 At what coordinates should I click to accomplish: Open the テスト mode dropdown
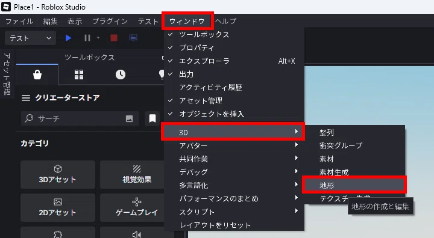point(31,38)
